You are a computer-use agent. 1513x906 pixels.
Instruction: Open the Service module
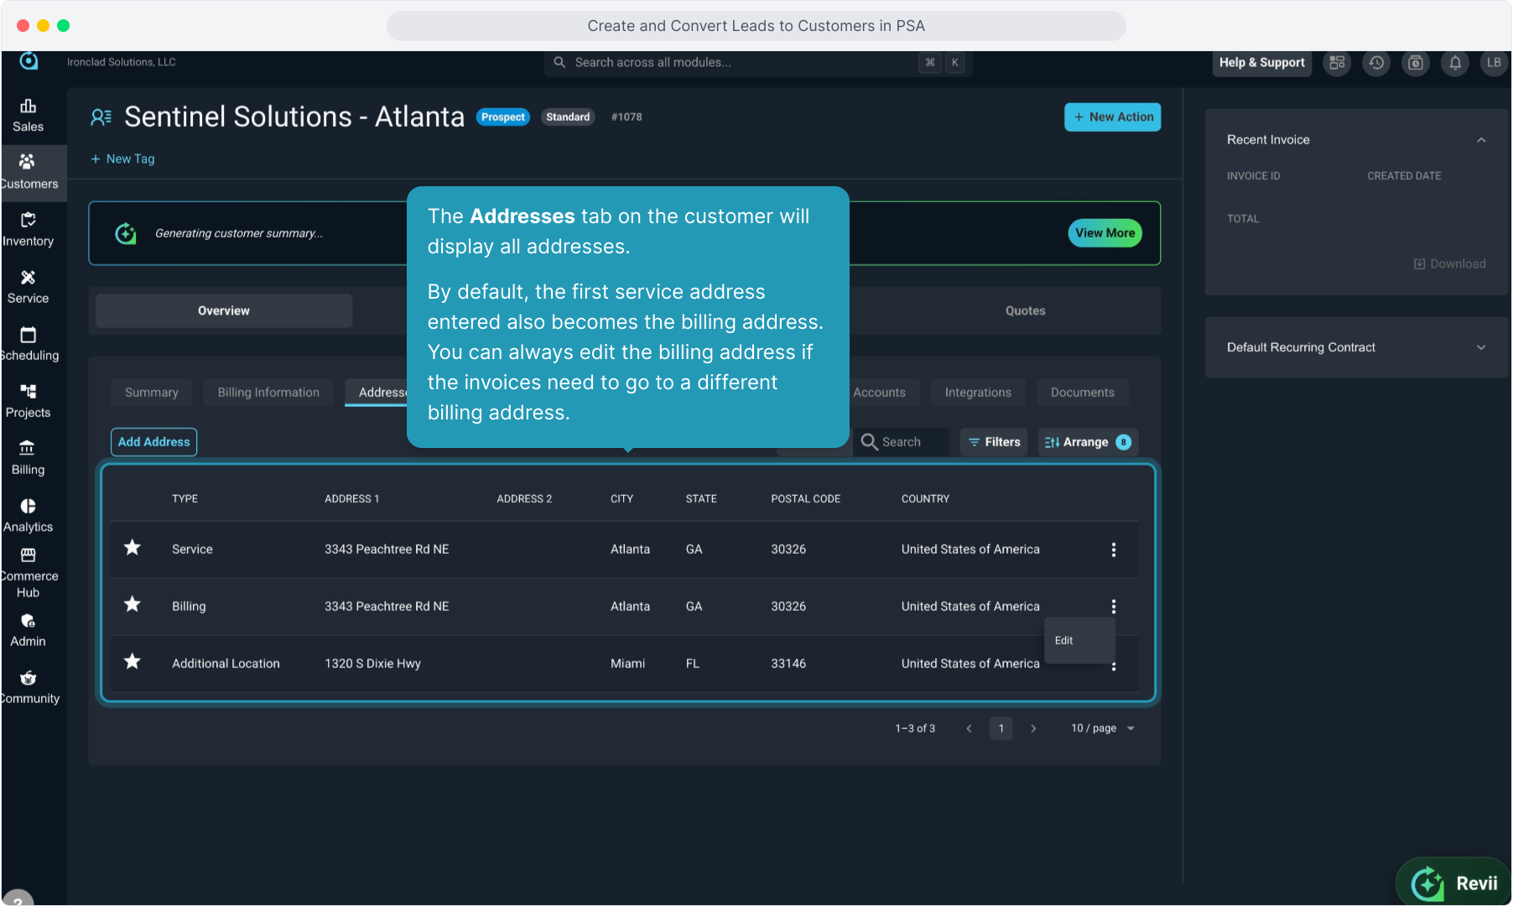pyautogui.click(x=28, y=287)
